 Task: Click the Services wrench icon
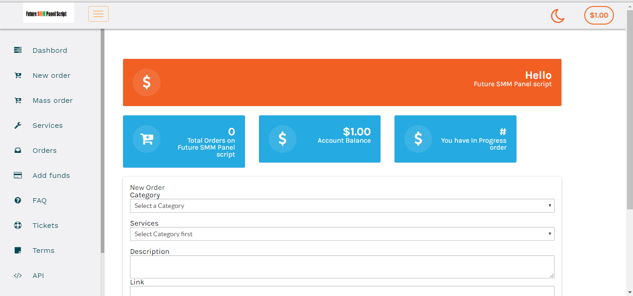(18, 126)
